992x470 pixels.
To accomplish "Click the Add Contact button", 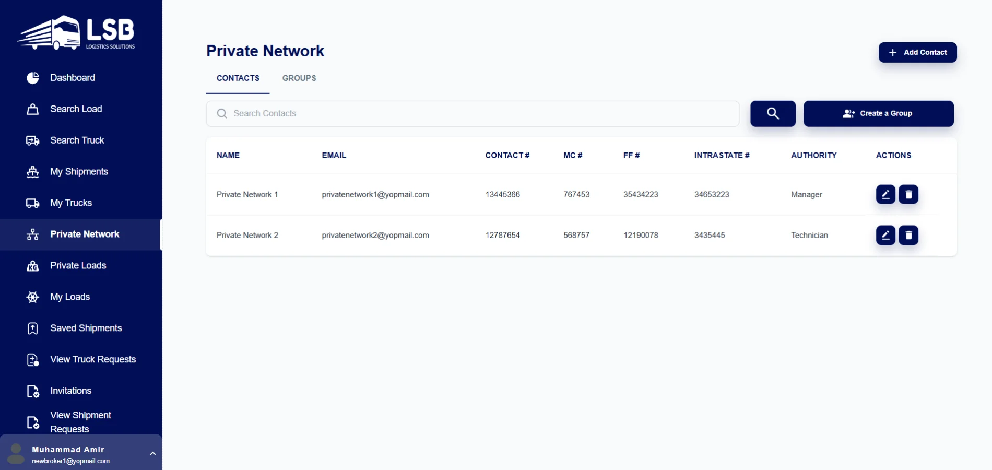I will tap(917, 52).
